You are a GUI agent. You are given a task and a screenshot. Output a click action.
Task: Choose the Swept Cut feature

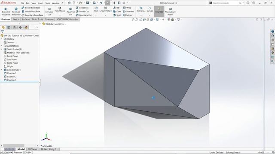pyautogui.click(x=82, y=8)
